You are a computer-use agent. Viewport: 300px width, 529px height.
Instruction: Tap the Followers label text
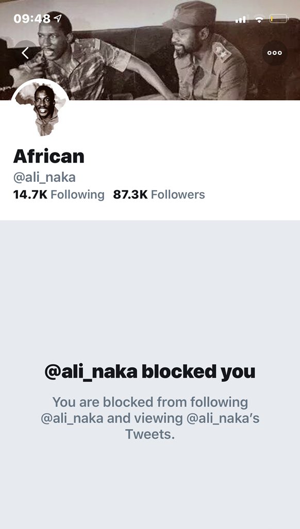click(178, 195)
